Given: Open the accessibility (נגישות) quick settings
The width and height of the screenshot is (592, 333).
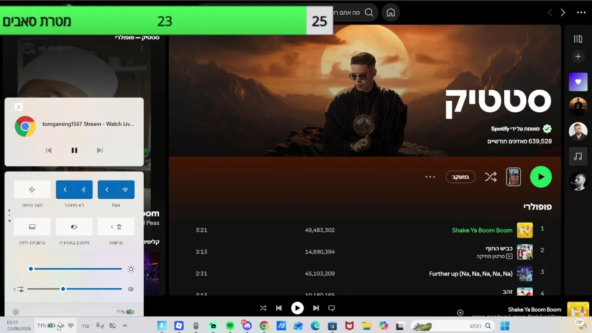Looking at the screenshot, I should pos(116,227).
